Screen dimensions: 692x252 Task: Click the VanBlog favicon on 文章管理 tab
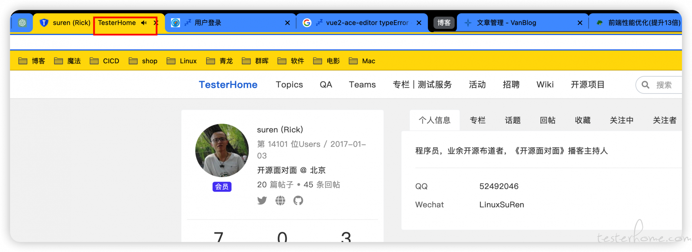(x=468, y=23)
